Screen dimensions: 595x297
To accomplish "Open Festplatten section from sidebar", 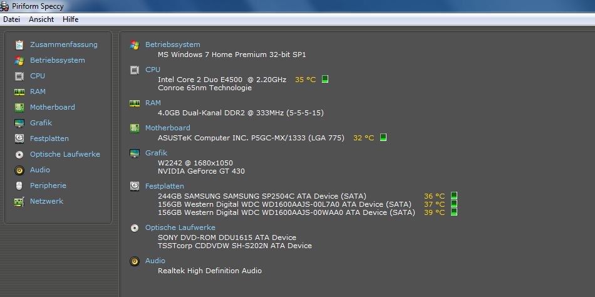I will 49,138.
